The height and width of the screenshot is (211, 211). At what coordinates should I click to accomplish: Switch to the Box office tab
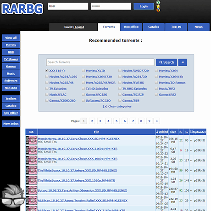(x=131, y=27)
